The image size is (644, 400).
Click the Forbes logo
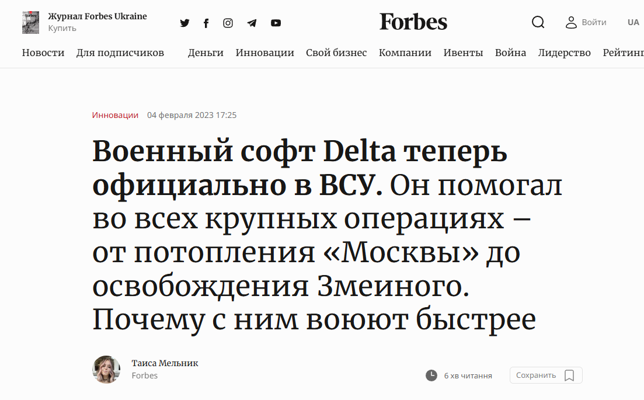click(x=413, y=22)
